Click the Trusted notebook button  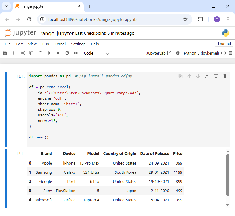click(x=224, y=44)
